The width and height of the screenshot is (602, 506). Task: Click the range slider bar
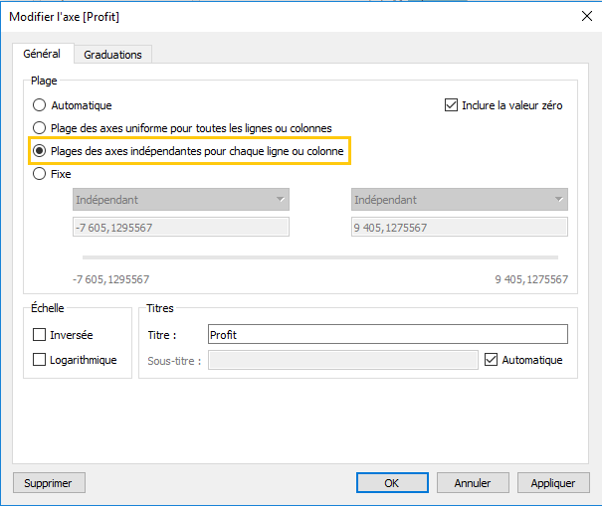tap(320, 257)
